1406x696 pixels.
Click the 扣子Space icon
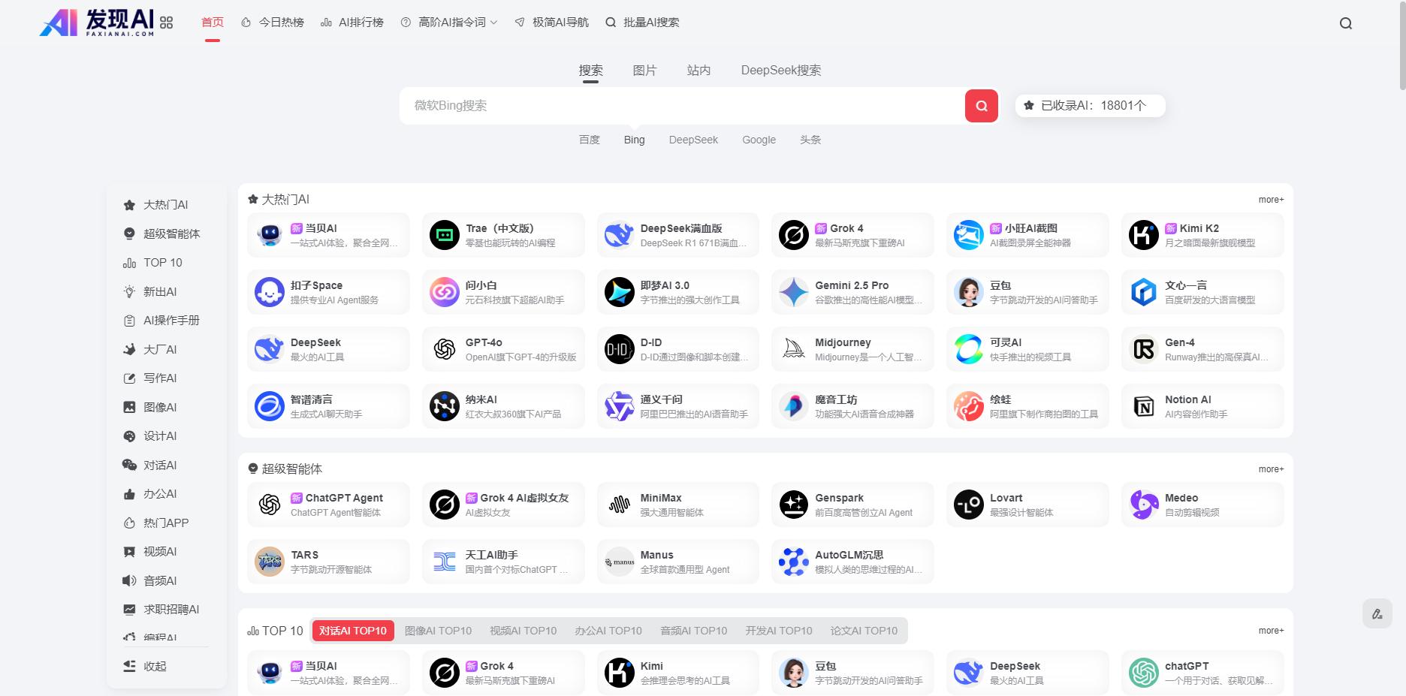coord(270,292)
